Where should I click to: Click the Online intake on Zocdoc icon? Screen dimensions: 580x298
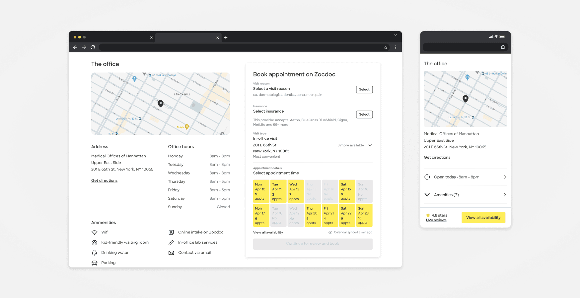(x=171, y=232)
